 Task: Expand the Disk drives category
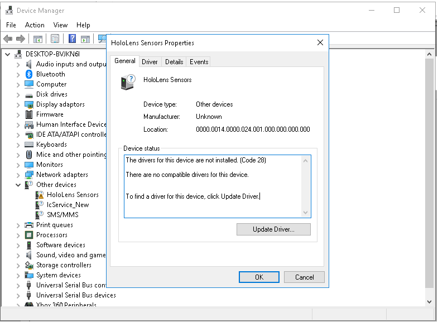[18, 95]
